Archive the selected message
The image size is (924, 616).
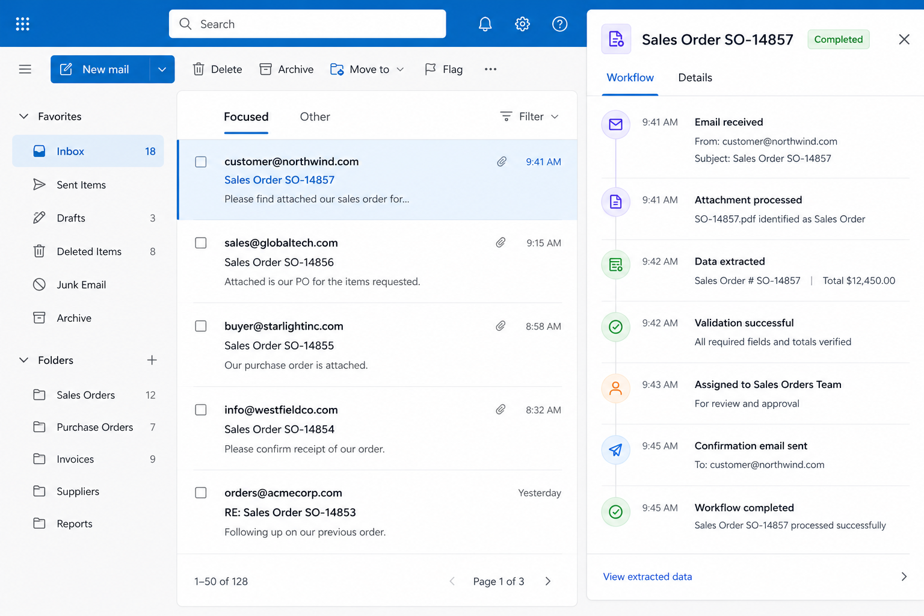coord(286,69)
